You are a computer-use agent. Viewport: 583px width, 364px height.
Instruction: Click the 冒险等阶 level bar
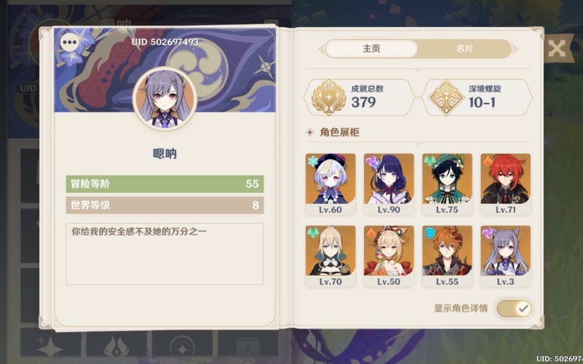point(164,184)
